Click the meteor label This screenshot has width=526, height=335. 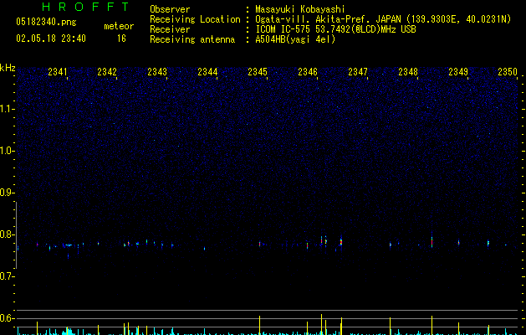coord(119,26)
